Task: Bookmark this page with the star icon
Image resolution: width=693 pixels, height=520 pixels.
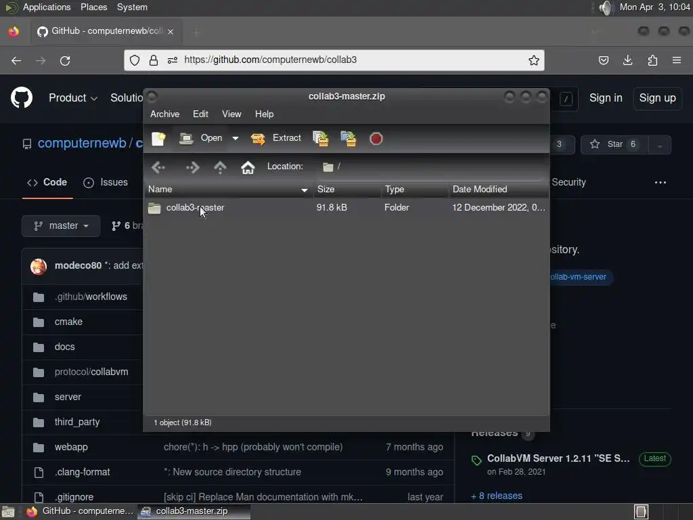Action: [533, 60]
